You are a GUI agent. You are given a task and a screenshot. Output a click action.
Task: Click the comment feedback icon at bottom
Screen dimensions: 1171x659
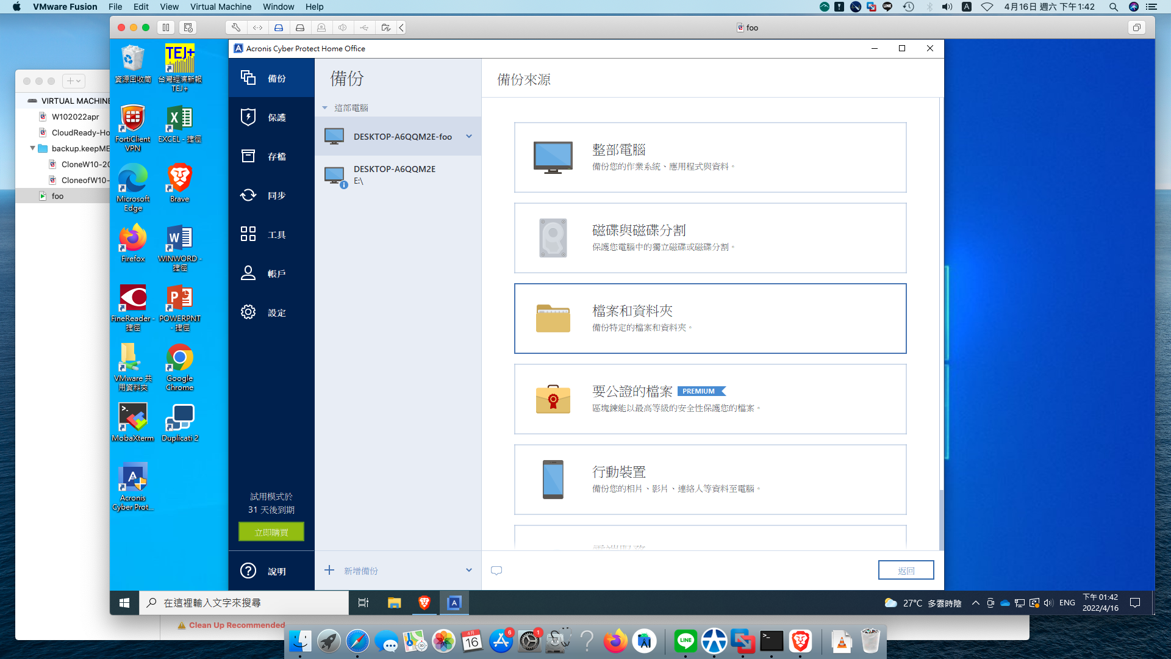496,571
